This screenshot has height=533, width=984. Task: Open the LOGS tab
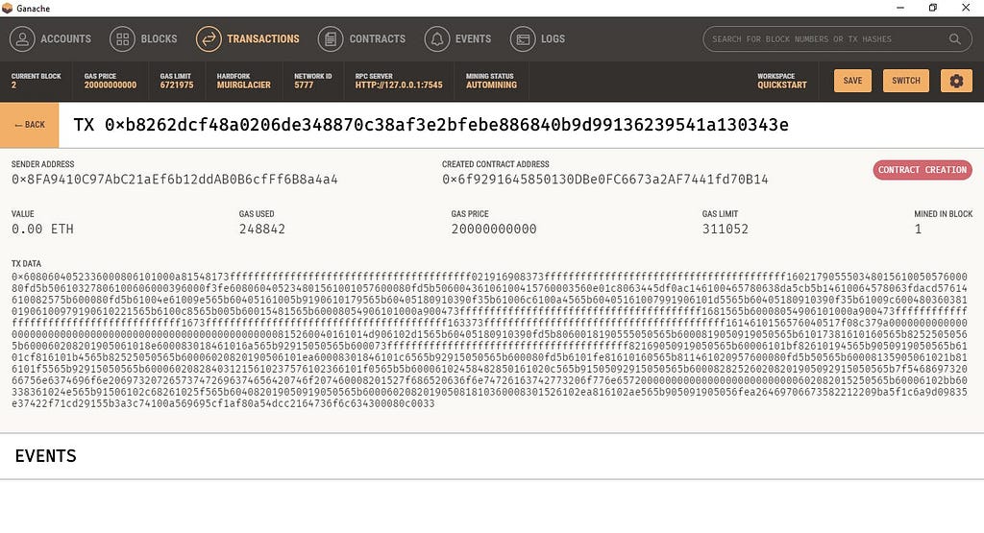click(x=553, y=38)
